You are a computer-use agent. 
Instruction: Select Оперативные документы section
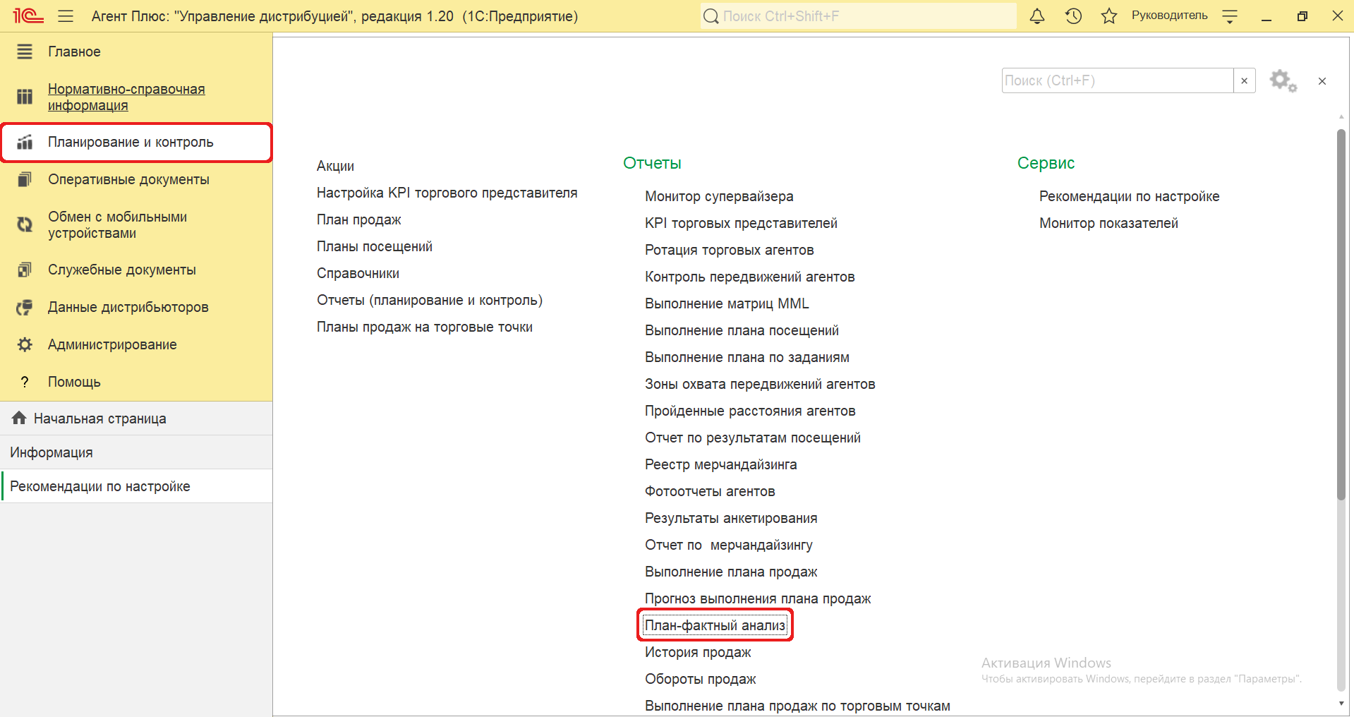[128, 179]
